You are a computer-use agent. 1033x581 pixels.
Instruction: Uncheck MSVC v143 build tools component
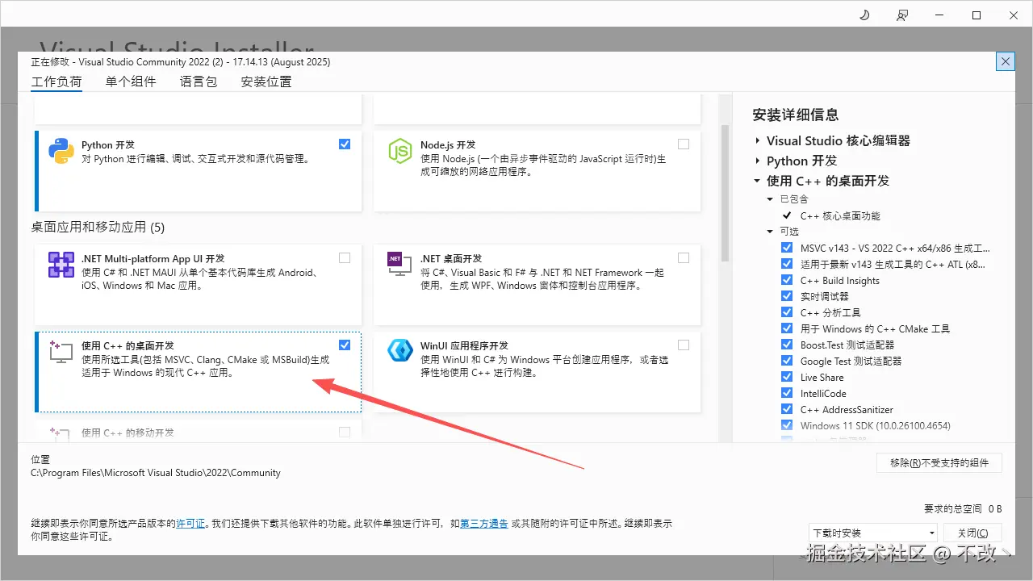click(x=787, y=248)
